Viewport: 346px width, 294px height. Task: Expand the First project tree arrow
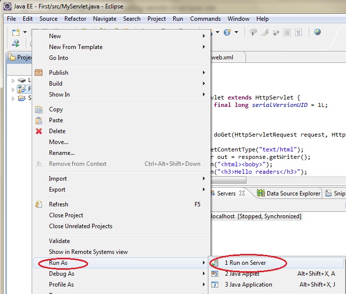point(13,90)
